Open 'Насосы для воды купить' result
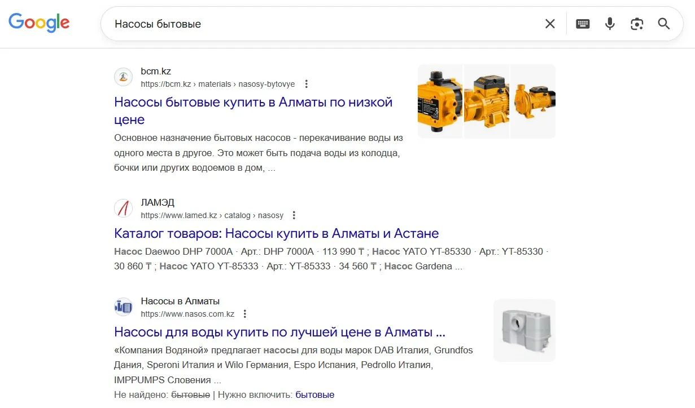This screenshot has height=408, width=695. tap(279, 331)
